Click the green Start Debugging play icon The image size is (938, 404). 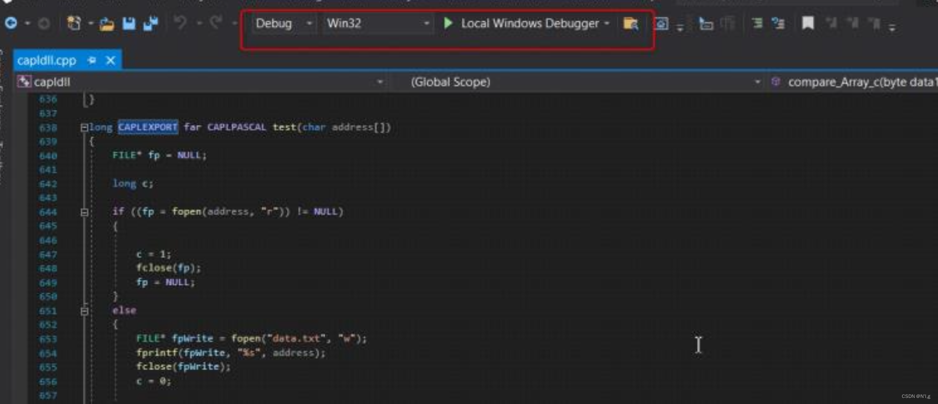pyautogui.click(x=448, y=23)
